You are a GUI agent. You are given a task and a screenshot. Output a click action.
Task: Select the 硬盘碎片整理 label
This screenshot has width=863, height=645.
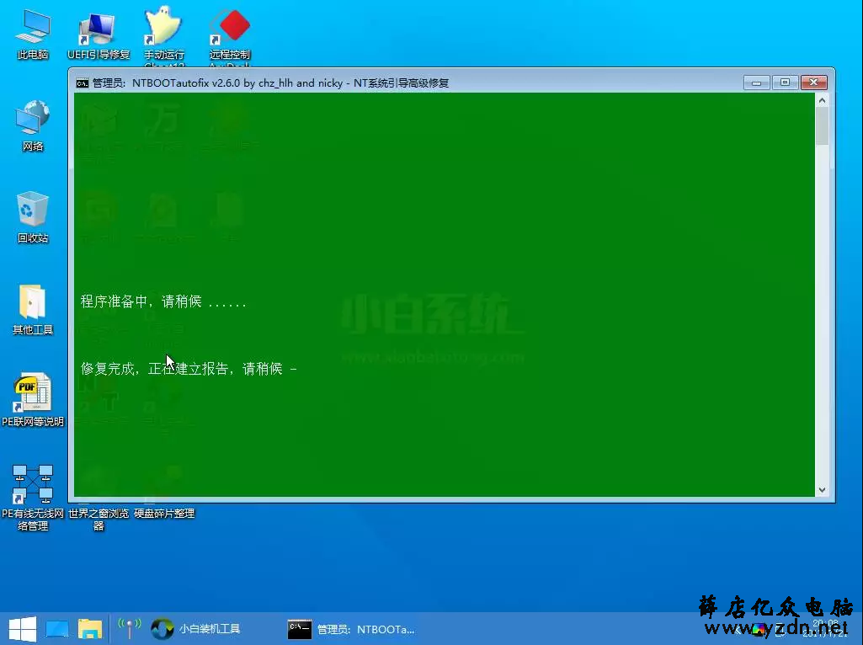coord(164,513)
